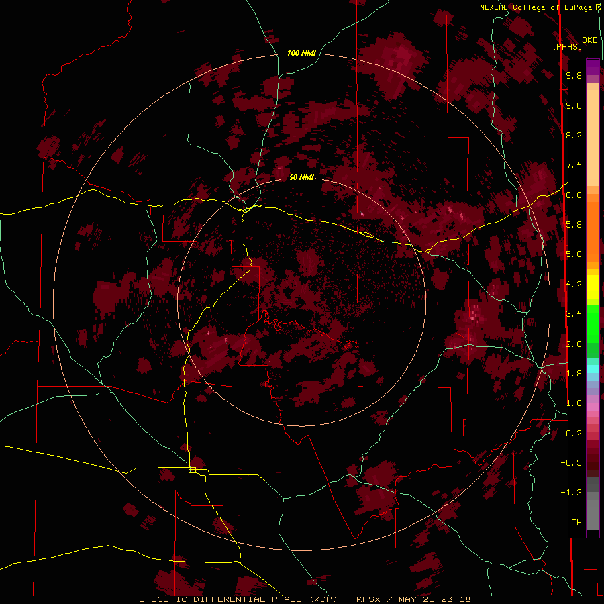Click the "[PHAS]" units label
604x604 pixels.
(567, 46)
